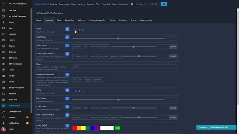Open the Alarmo shield icon
Screen dimensions: 239x134
(x=3, y=46)
